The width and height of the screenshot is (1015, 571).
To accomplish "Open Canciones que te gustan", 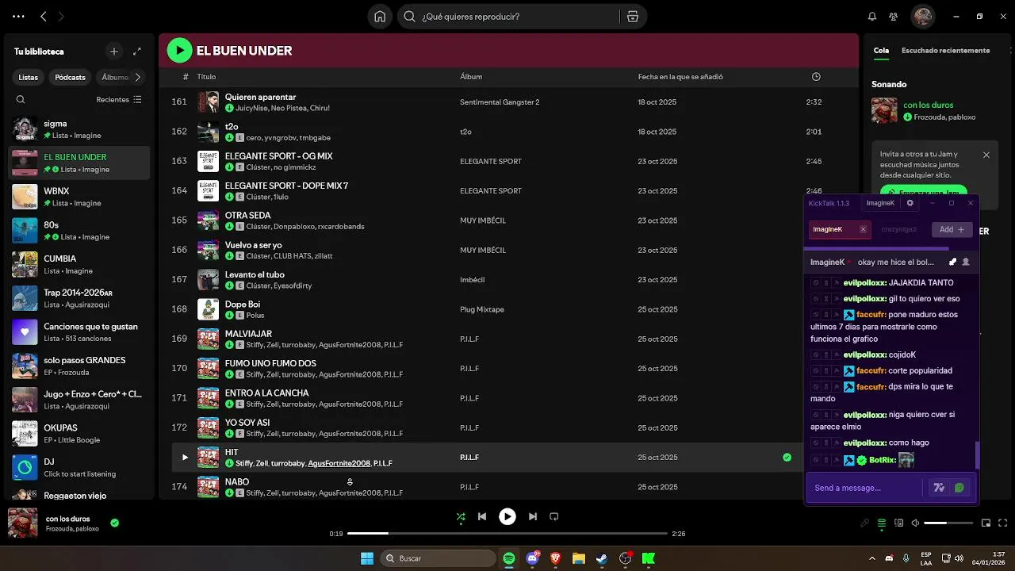I will (79, 332).
